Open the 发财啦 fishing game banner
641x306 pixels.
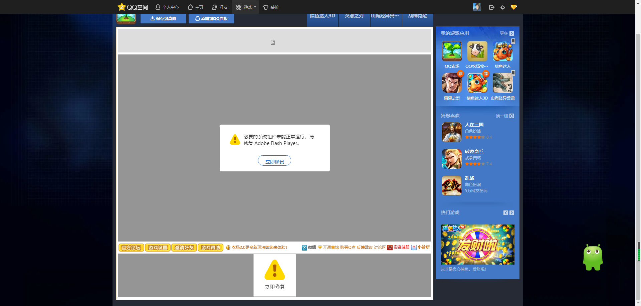coord(478,245)
